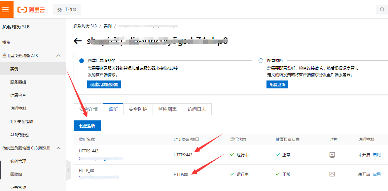Click the Alibaba Cloud logo
388x191 pixels.
point(31,10)
